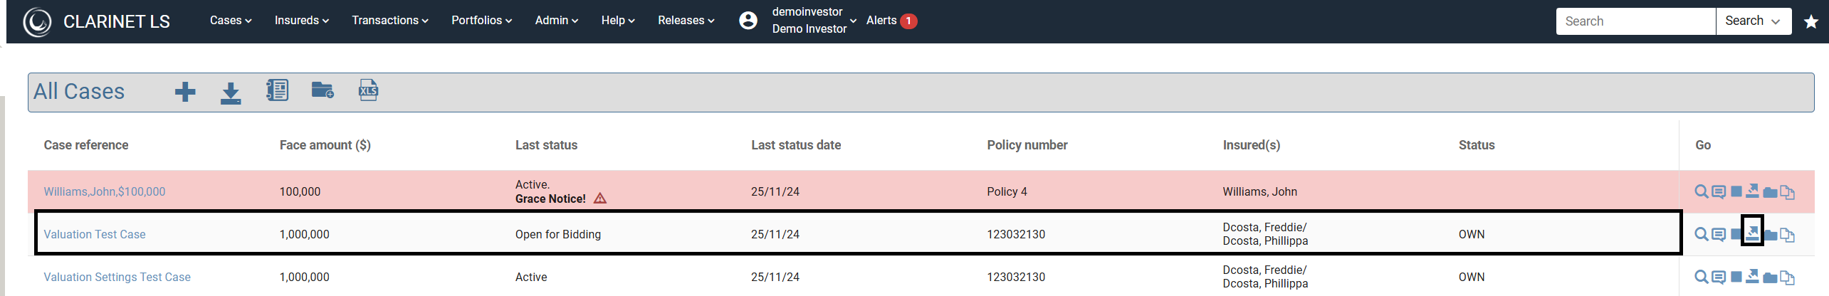The width and height of the screenshot is (1829, 296).
Task: Open the Portfolios dropdown menu
Action: 482,21
